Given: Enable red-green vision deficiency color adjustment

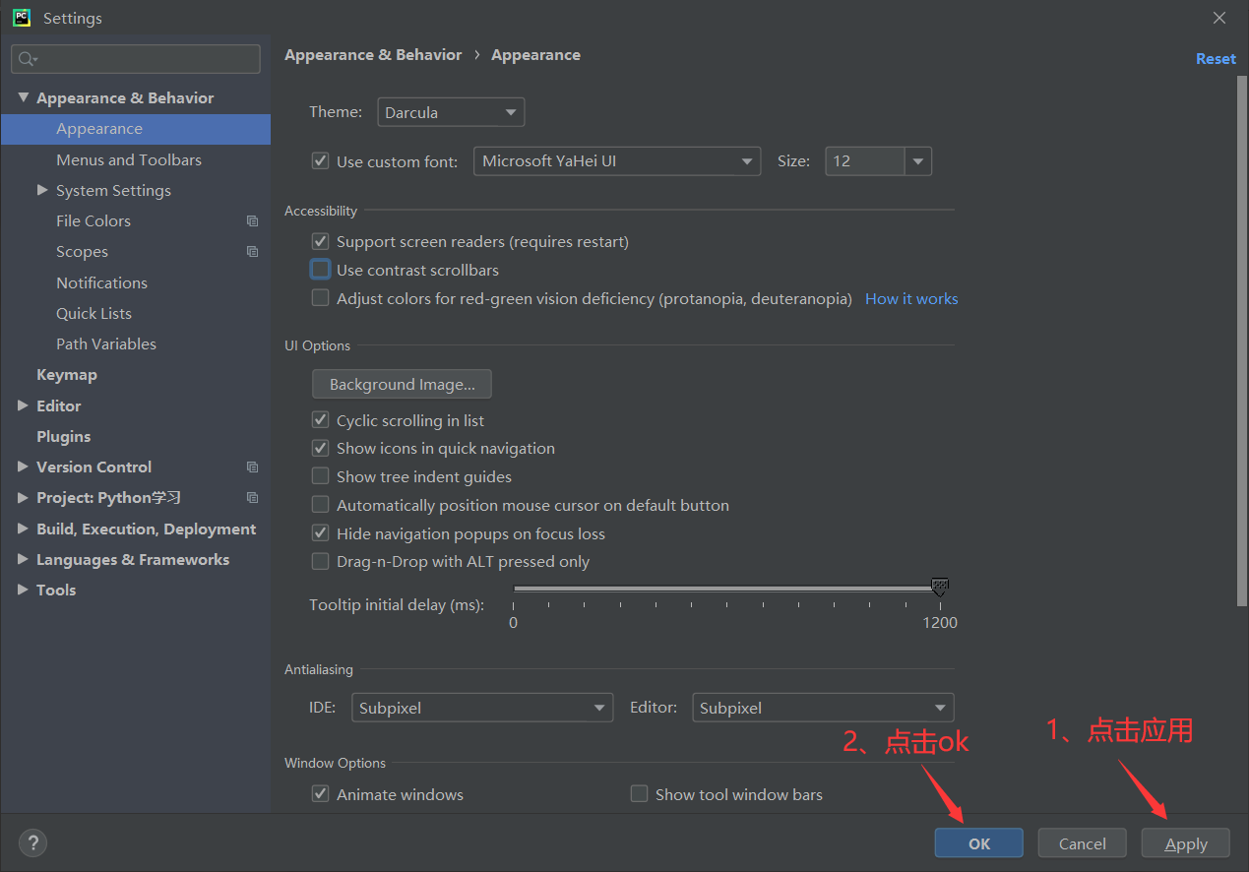Looking at the screenshot, I should (x=320, y=297).
